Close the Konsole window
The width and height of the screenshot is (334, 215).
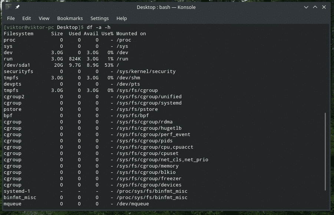324,7
